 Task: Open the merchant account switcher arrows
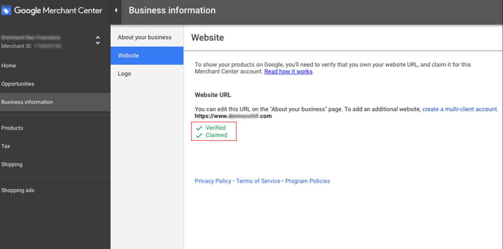click(x=98, y=40)
